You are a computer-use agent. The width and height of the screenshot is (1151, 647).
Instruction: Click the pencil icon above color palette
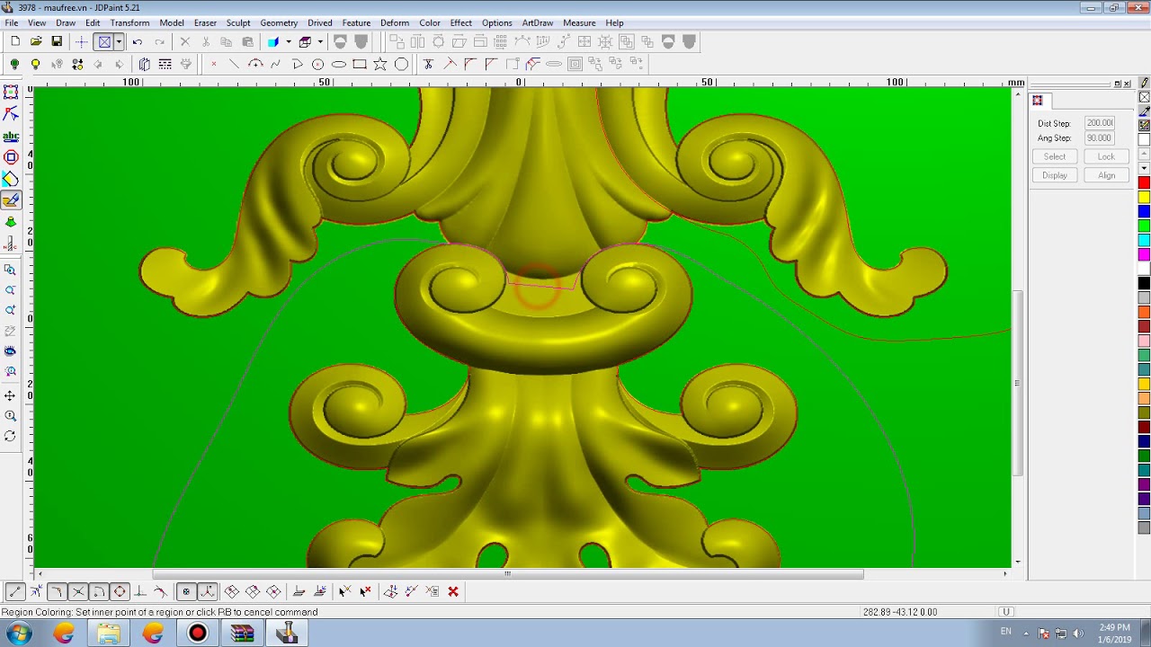pos(1144,83)
